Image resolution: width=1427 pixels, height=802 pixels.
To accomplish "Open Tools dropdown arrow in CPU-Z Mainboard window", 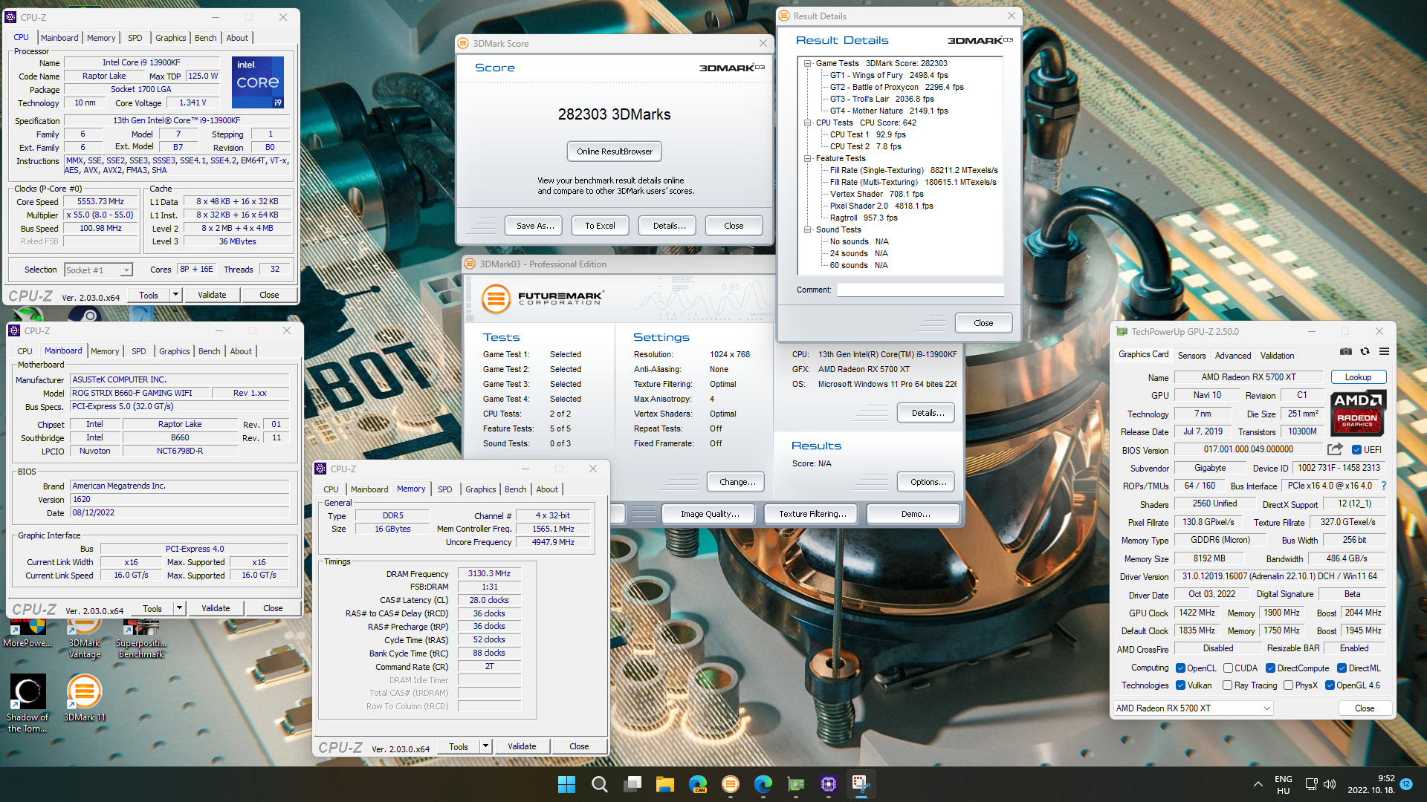I will 179,608.
